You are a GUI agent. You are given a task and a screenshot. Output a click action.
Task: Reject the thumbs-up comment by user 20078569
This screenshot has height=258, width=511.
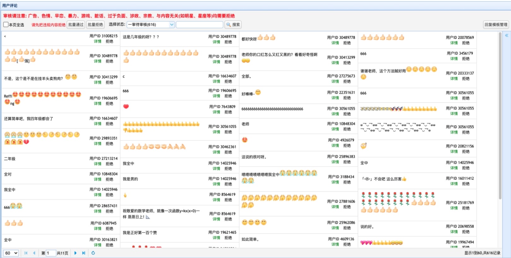point(466,43)
